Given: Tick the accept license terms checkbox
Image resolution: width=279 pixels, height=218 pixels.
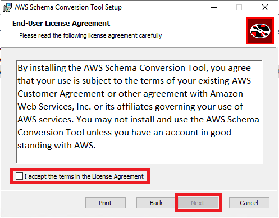Looking at the screenshot, I should point(19,176).
